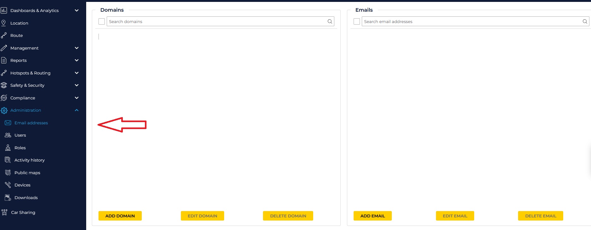591x230 pixels.
Task: Open Activity history icon
Action: (x=8, y=160)
